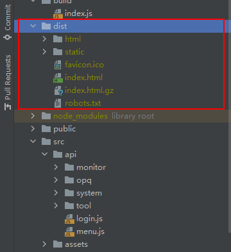Click the api folder icon
This screenshot has width=231, height=252.
pos(58,155)
